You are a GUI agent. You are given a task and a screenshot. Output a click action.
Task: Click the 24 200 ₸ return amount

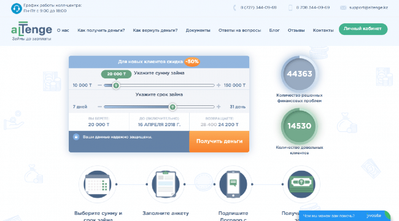coord(228,125)
